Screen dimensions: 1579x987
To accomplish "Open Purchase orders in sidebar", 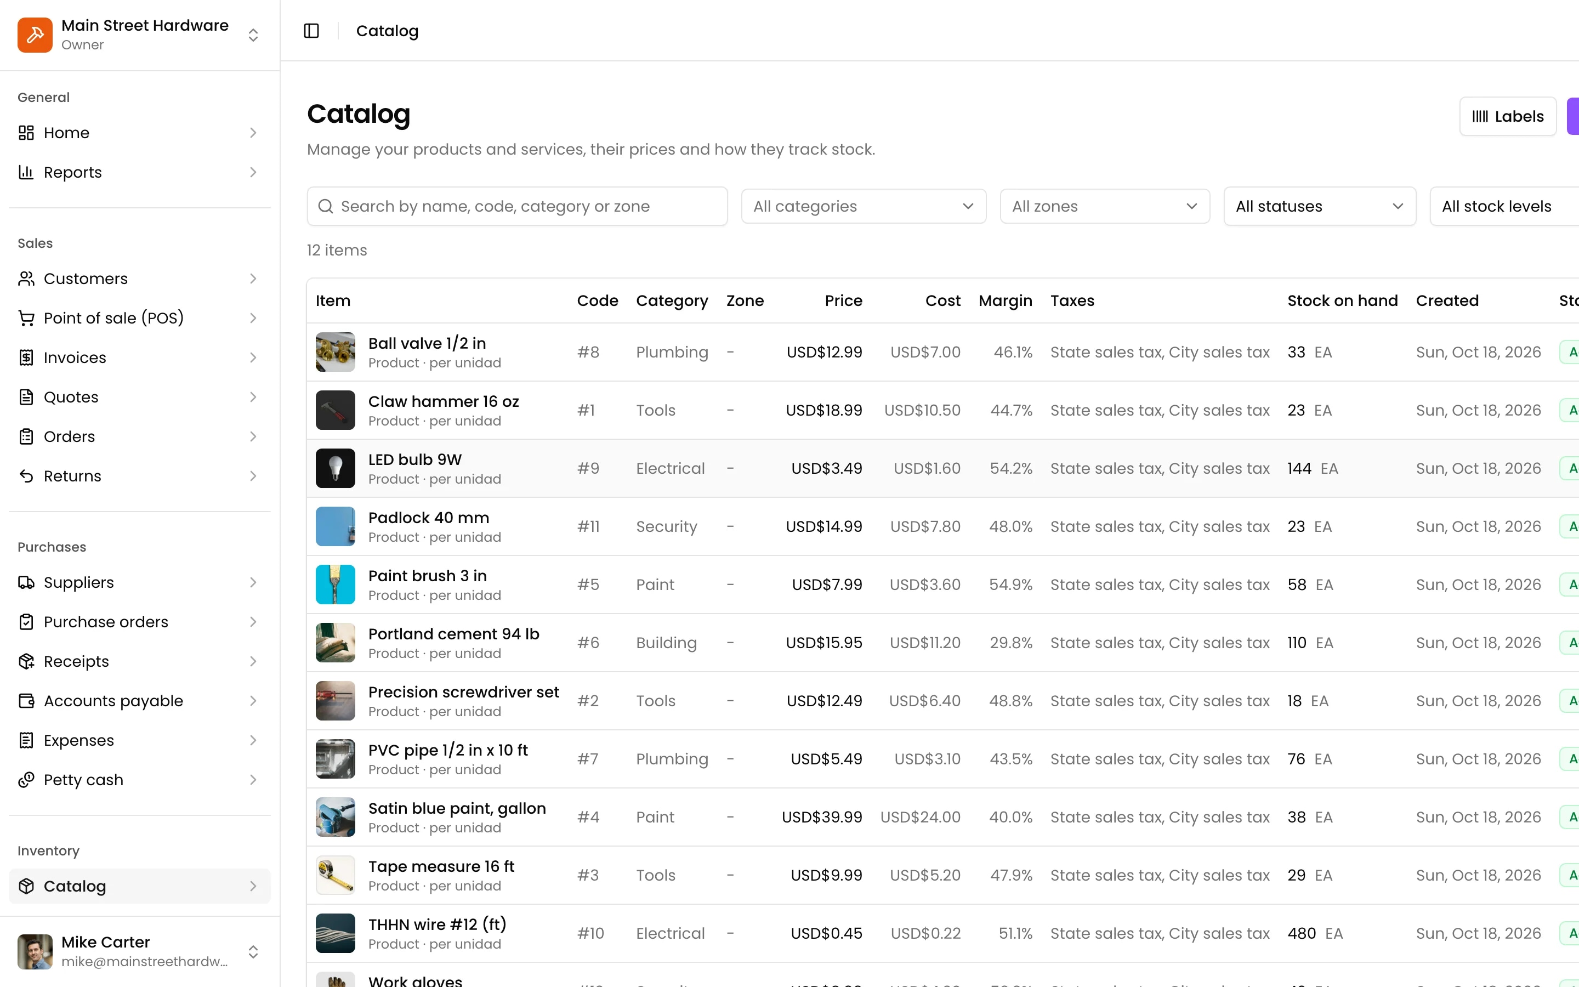I will [x=140, y=622].
